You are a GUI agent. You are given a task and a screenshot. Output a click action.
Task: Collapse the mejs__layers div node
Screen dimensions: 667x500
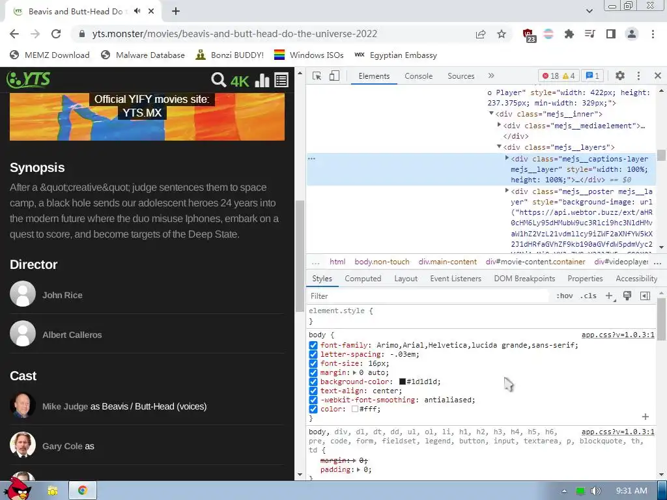pyautogui.click(x=500, y=146)
